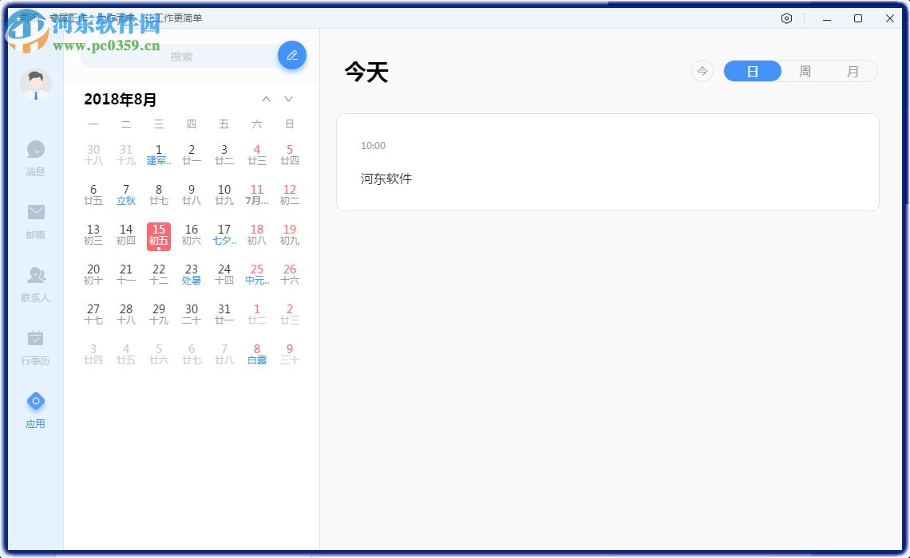Select the 今天 today heading area
Image resolution: width=910 pixels, height=558 pixels.
pyautogui.click(x=367, y=72)
